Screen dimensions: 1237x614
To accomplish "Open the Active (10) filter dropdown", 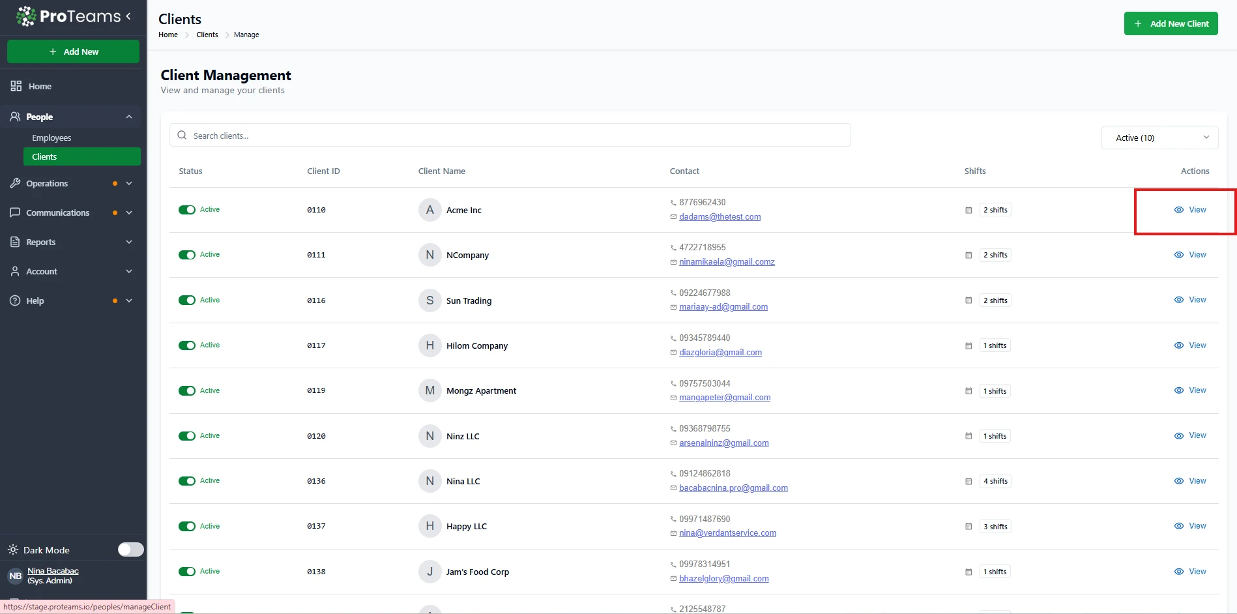I will coord(1159,138).
